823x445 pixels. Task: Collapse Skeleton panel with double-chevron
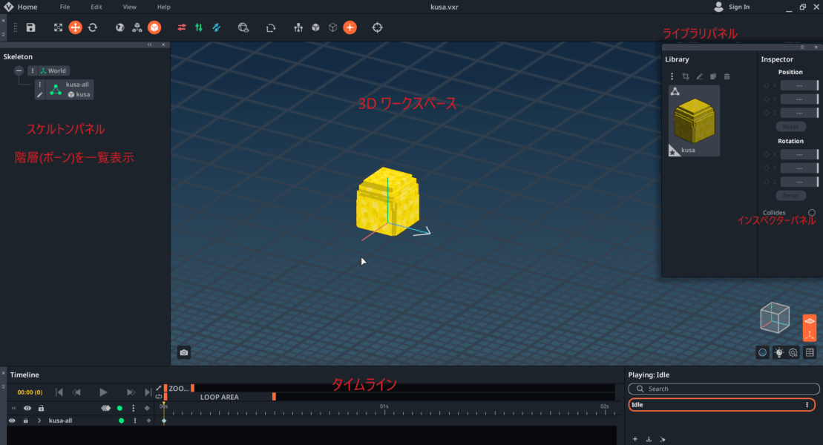pos(150,45)
